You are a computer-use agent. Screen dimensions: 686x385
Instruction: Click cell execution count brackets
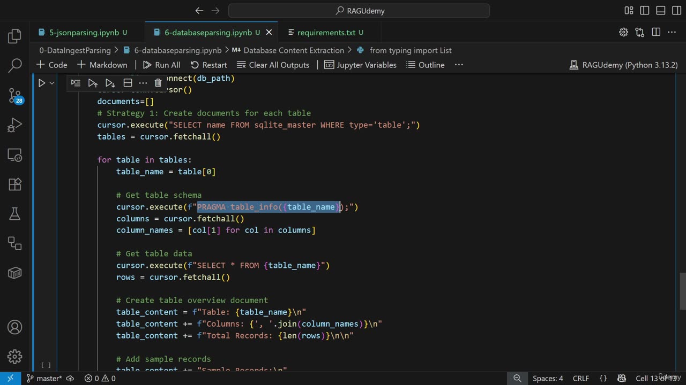(46, 365)
